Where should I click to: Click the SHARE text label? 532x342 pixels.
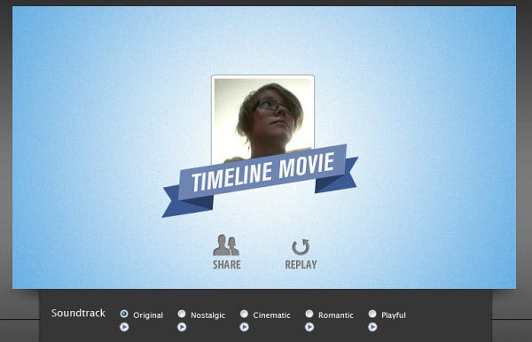(x=227, y=265)
